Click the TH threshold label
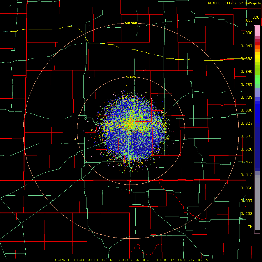The height and width of the screenshot is (262, 262). (x=250, y=227)
